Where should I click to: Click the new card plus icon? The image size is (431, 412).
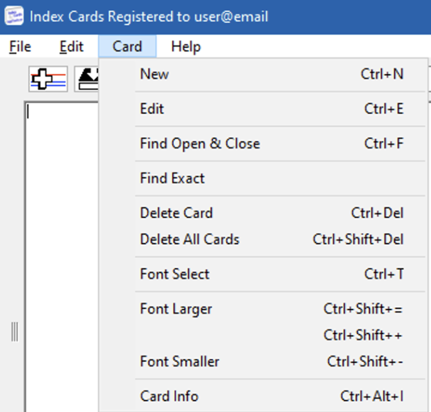click(x=48, y=79)
